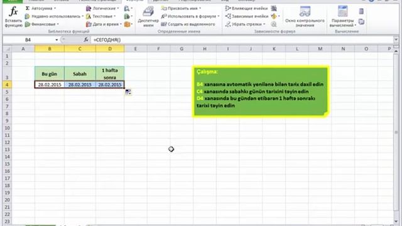This screenshot has width=402, height=226.
Task: Click the Bu gün header cell
Action: 50,74
